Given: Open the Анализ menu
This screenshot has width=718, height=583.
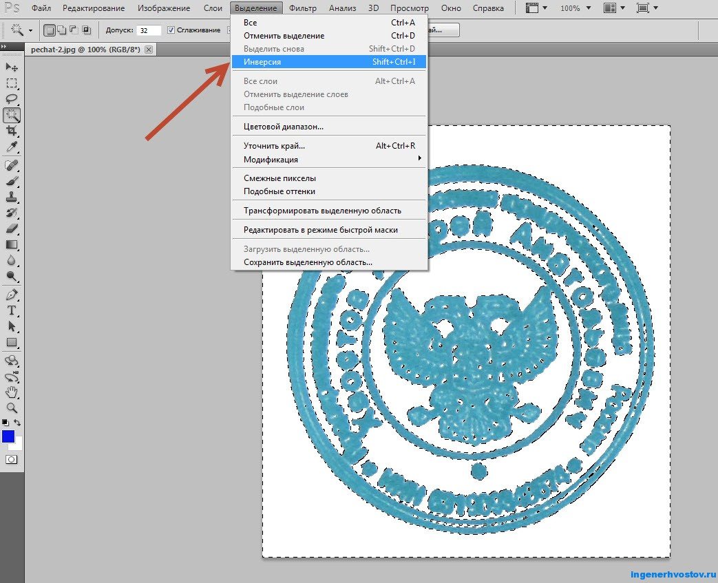Looking at the screenshot, I should click(343, 8).
